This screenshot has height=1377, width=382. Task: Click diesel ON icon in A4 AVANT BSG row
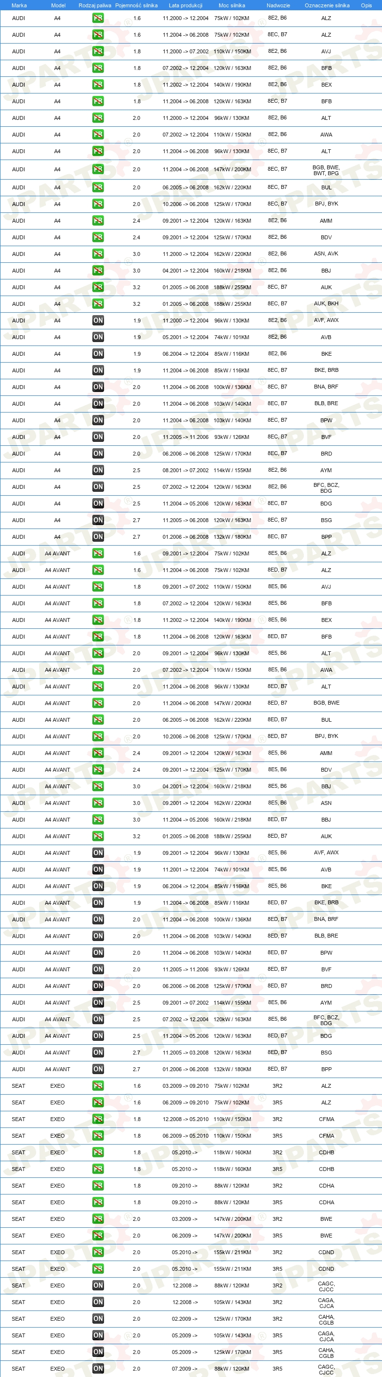tap(98, 1053)
